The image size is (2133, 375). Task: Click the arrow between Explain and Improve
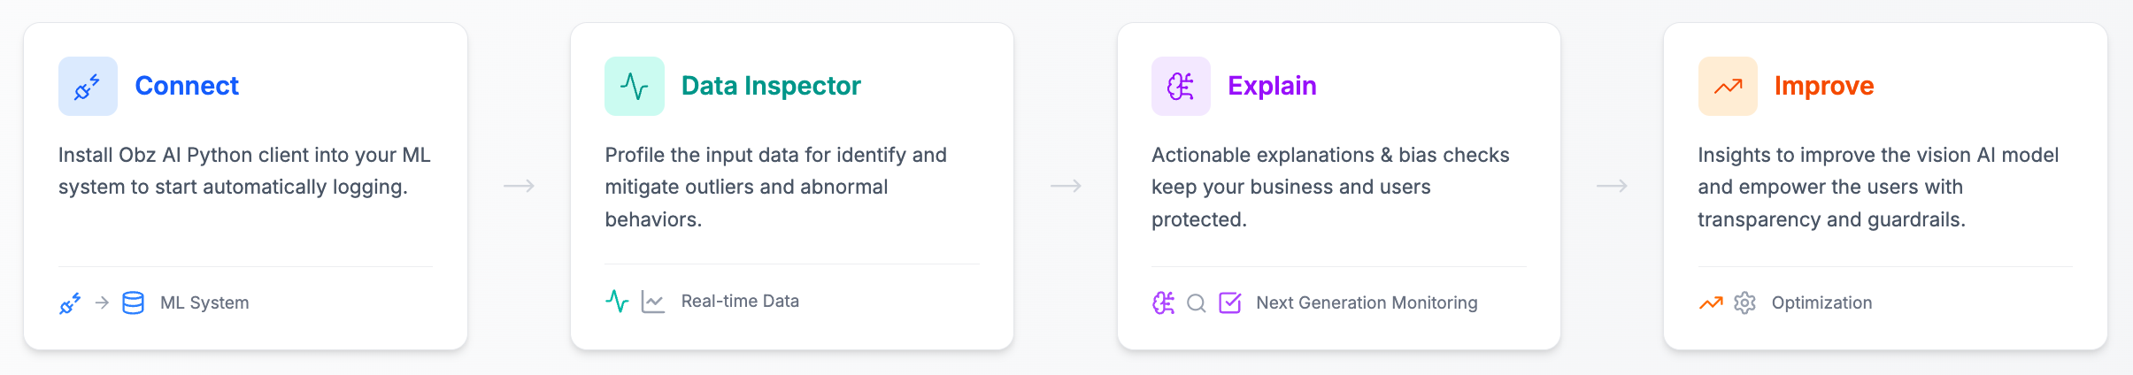click(x=1612, y=186)
